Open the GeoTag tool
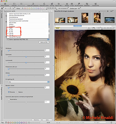Viewport: 116px width, 124px height. (x=52, y=4)
